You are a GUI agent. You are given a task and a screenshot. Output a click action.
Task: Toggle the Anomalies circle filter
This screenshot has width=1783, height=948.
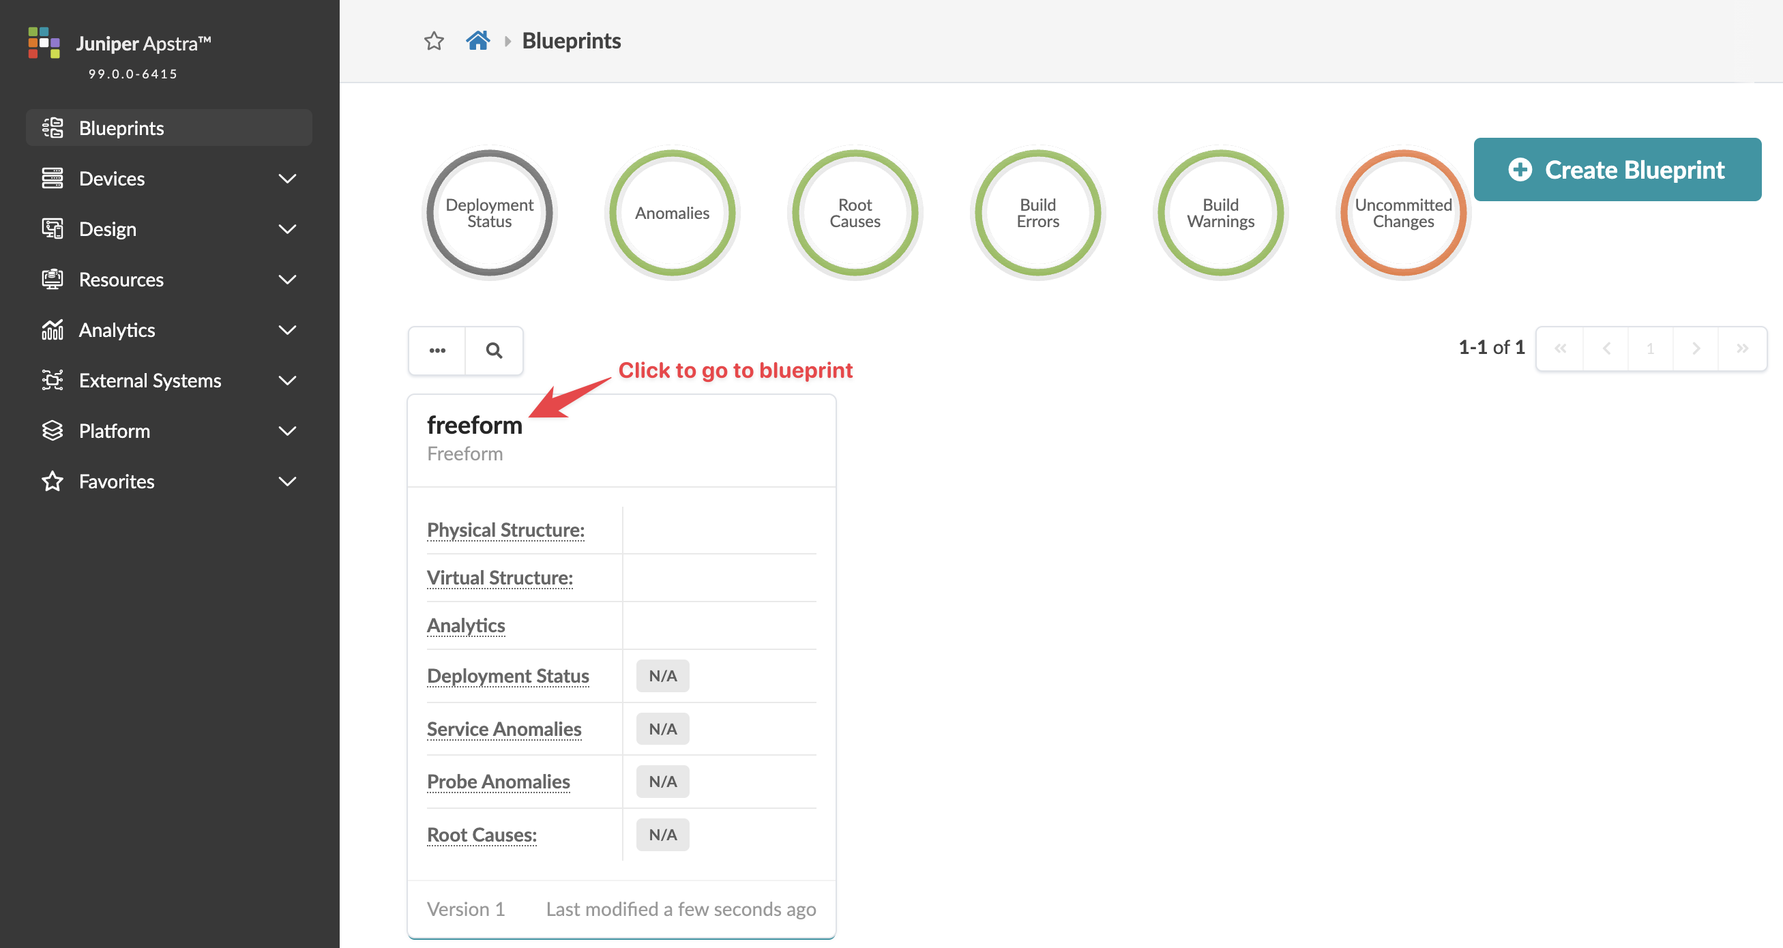click(672, 213)
